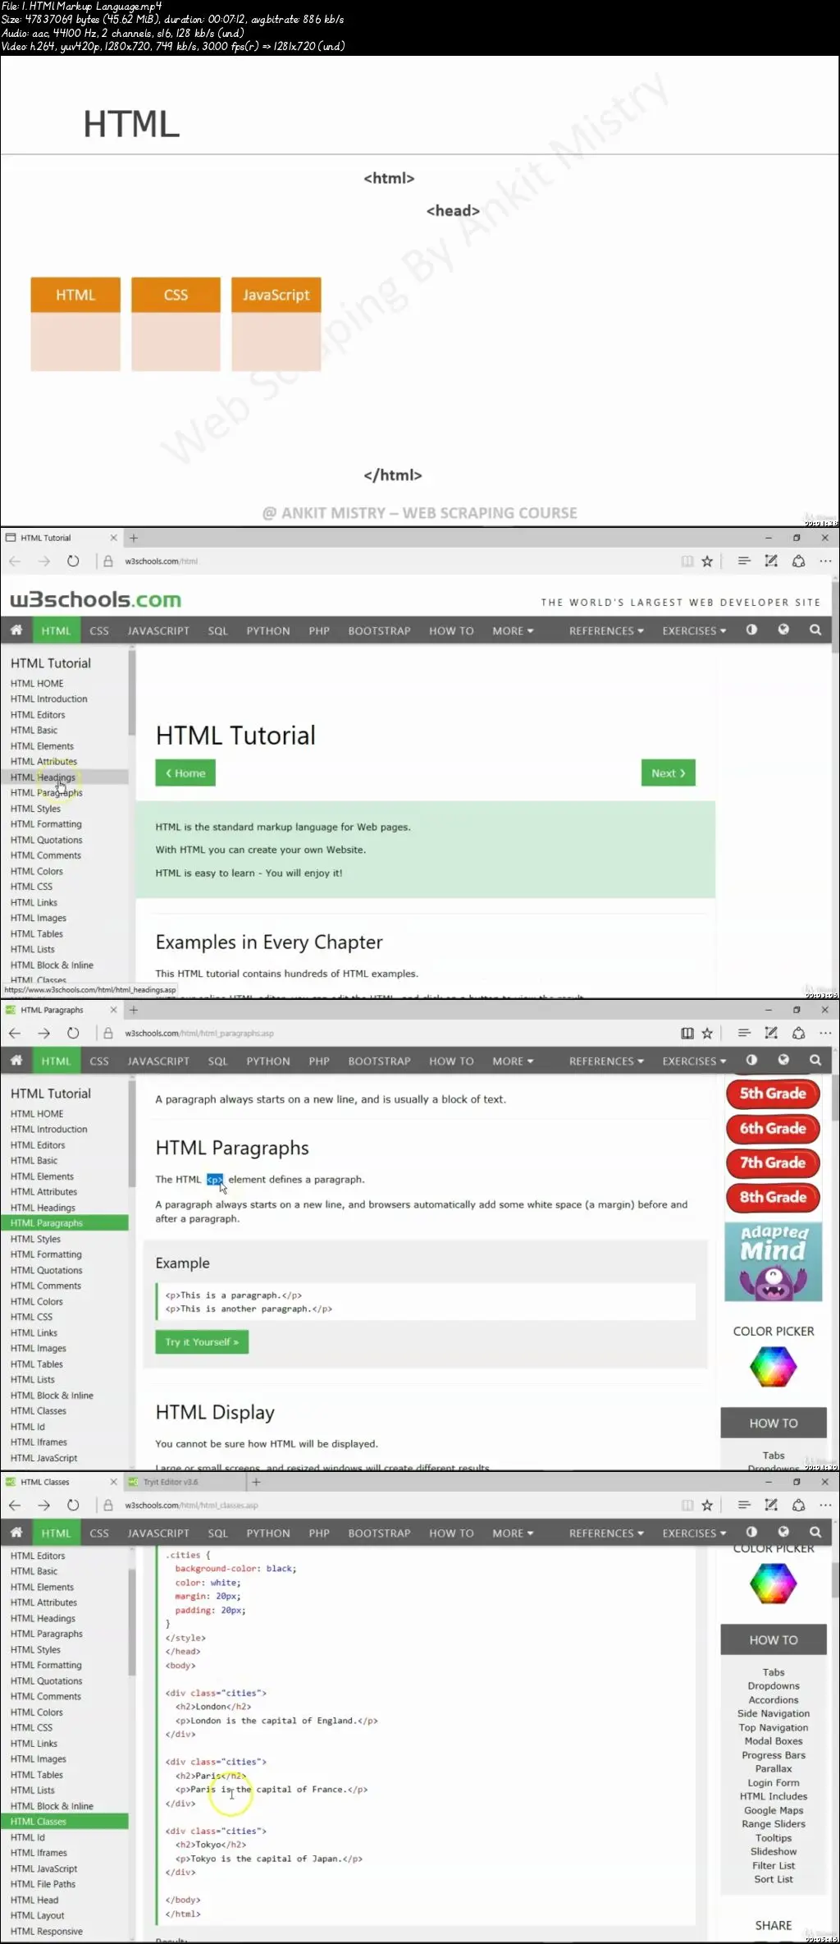This screenshot has height=1944, width=840.
Task: Go back in the HTML Classes window
Action: (15, 1505)
